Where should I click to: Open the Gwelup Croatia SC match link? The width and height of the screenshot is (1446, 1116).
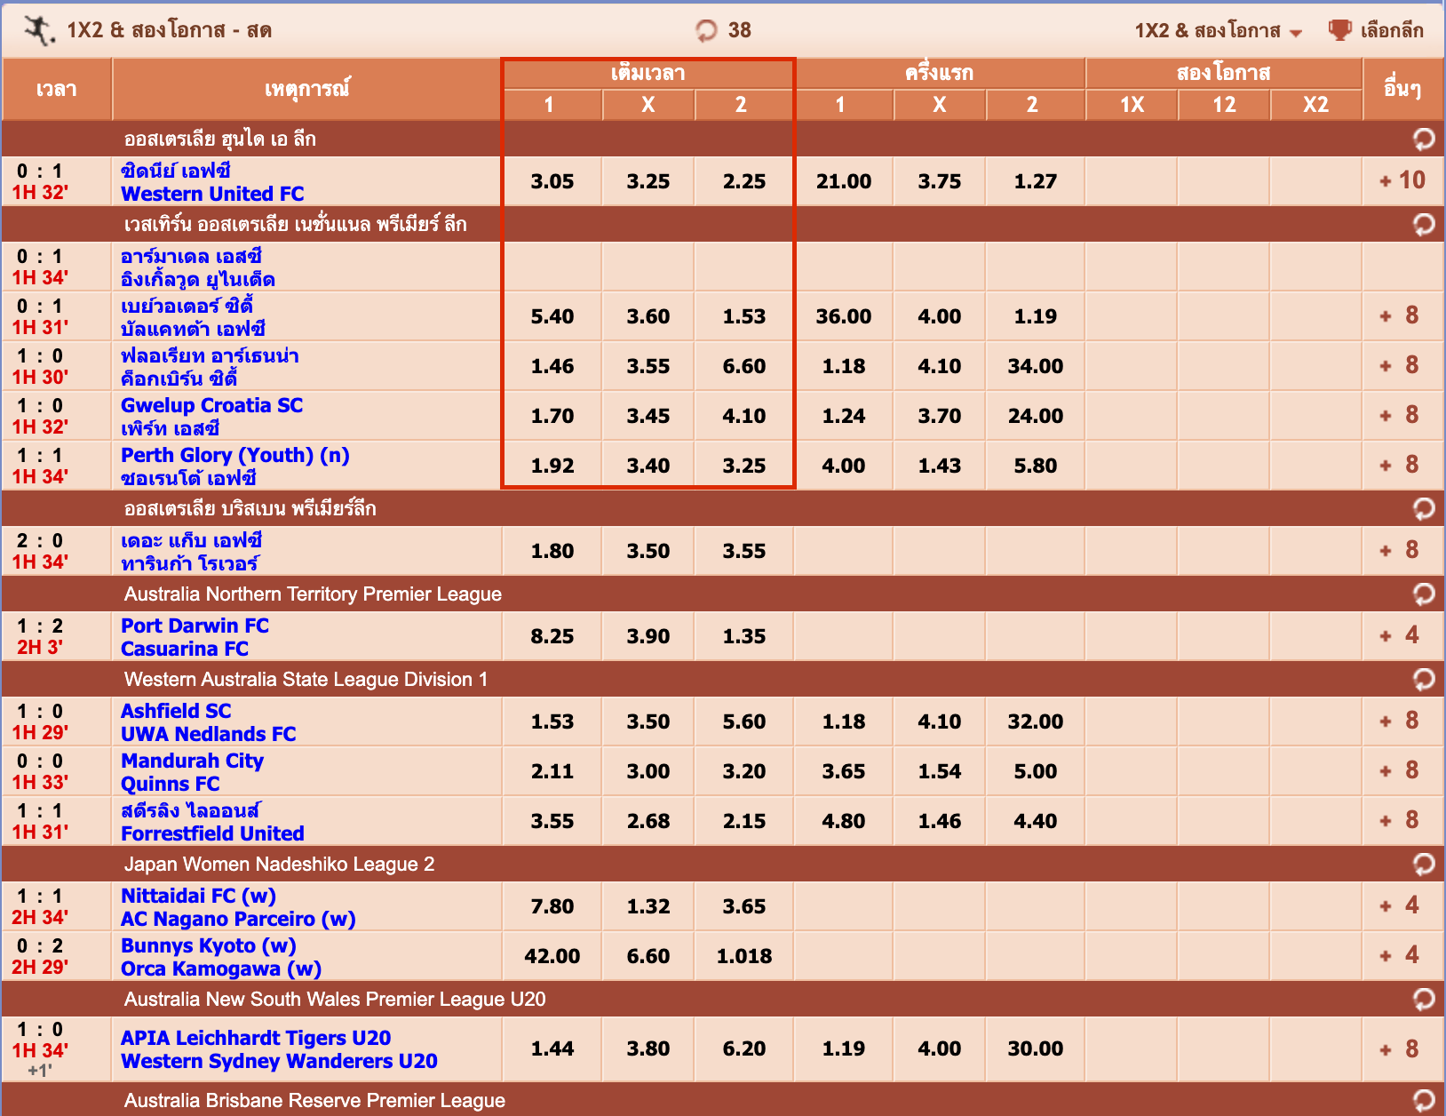tap(211, 405)
